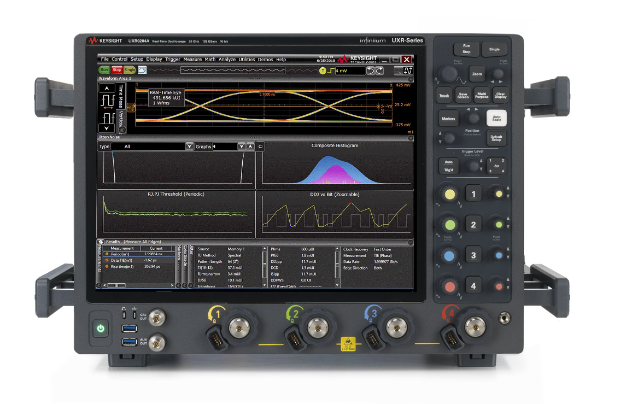The image size is (638, 404).
Task: Toggle Single acquisition mode
Action: pos(129,70)
